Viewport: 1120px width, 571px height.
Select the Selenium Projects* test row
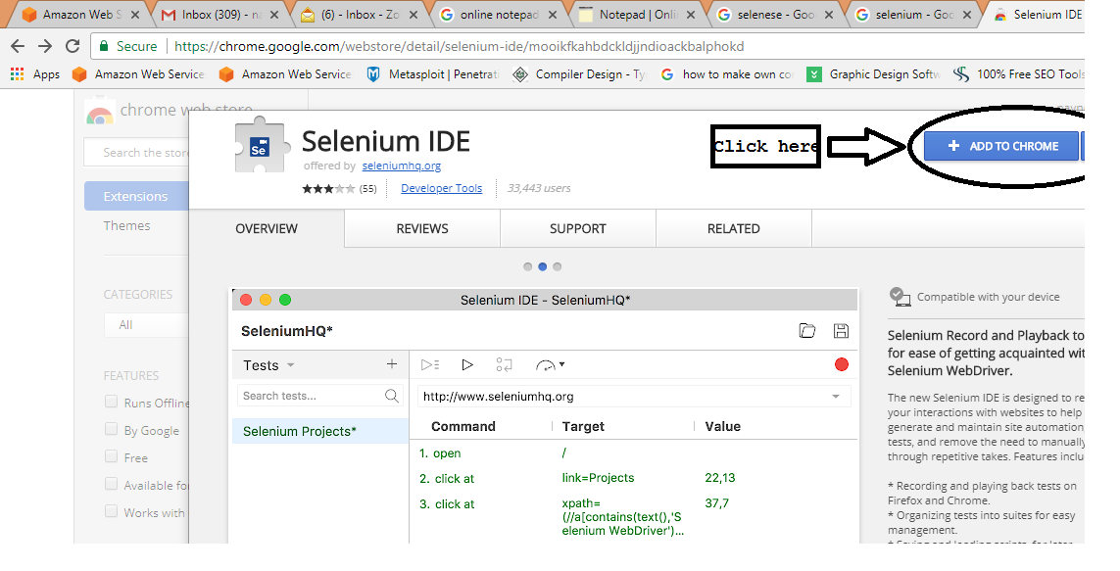(320, 431)
